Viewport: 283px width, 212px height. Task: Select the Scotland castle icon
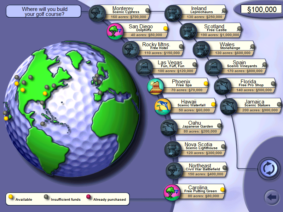[189, 31]
